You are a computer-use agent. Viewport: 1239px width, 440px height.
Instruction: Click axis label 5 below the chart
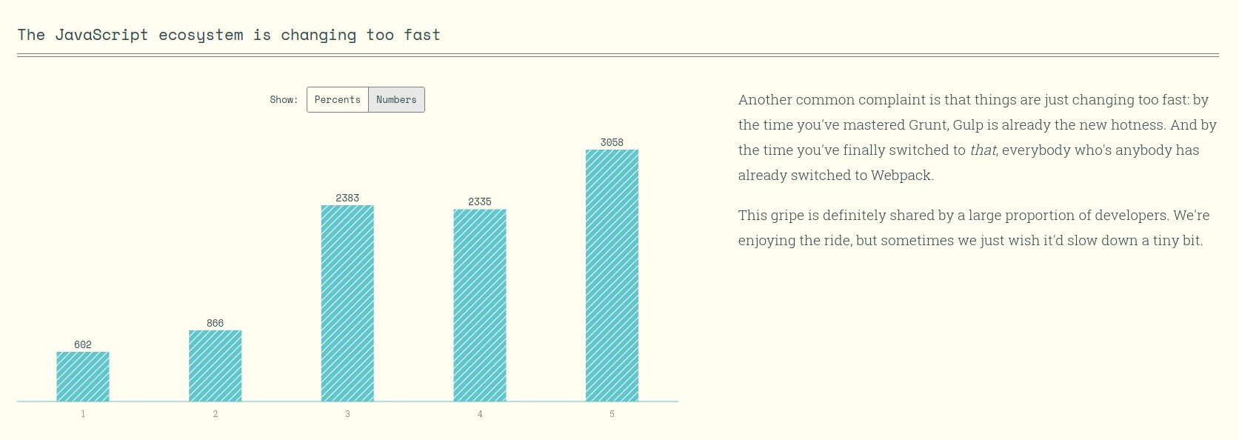coord(612,414)
